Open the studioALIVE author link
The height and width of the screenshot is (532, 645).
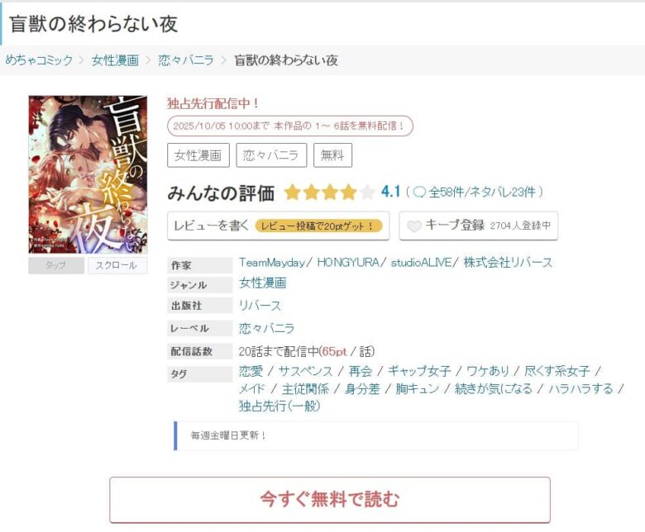[x=421, y=263]
